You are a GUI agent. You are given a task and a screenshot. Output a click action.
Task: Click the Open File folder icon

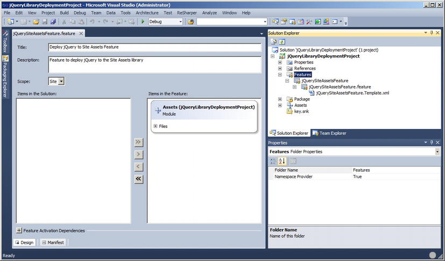pyautogui.click(x=36, y=21)
